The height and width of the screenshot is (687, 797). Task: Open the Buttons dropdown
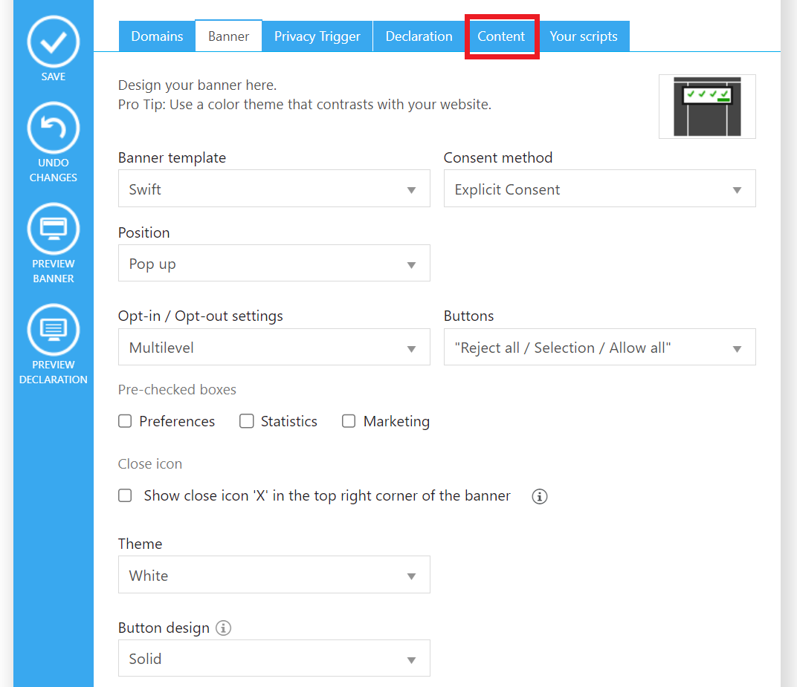599,348
